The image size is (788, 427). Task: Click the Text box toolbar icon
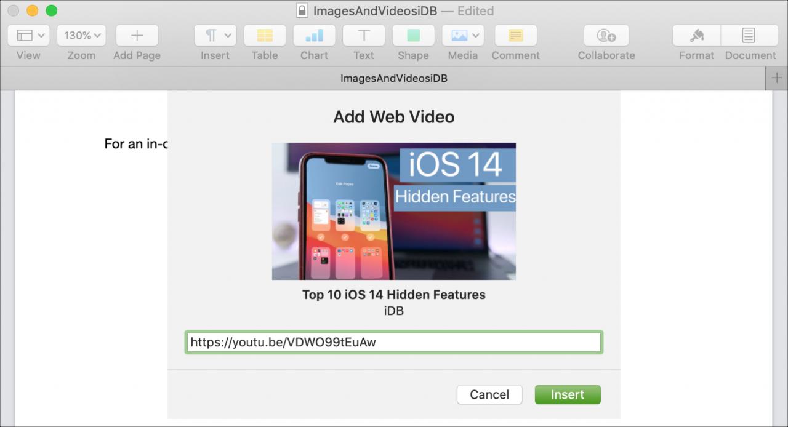pyautogui.click(x=364, y=36)
